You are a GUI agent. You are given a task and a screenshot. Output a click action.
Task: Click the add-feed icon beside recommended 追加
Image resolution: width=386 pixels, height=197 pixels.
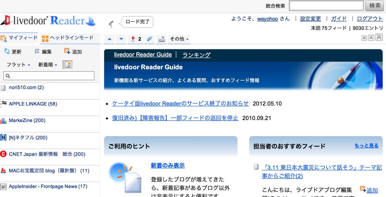tap(363, 189)
